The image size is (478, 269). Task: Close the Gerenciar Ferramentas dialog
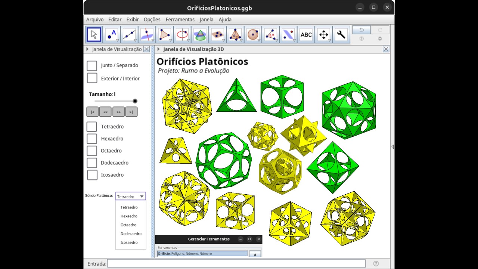[258, 239]
